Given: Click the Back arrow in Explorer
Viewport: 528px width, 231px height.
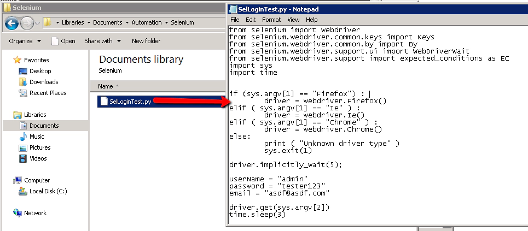Looking at the screenshot, I should (12, 22).
